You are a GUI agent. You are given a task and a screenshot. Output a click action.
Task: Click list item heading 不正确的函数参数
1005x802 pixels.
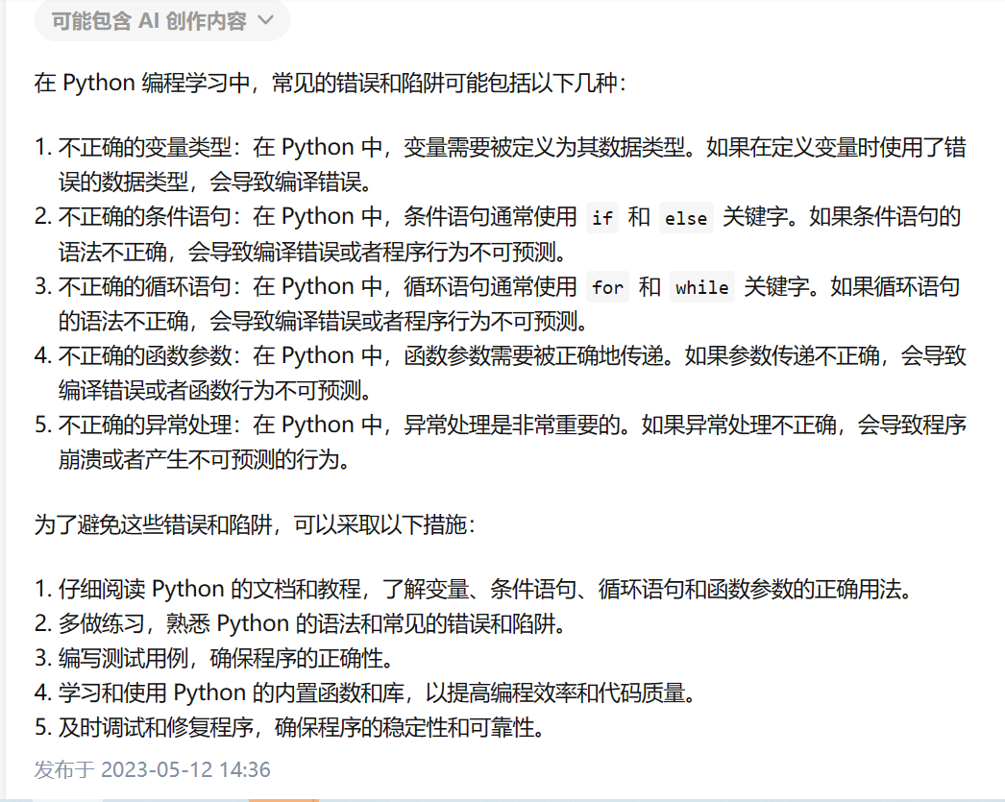coord(145,355)
